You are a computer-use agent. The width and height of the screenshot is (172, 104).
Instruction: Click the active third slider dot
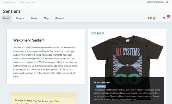tap(98, 34)
